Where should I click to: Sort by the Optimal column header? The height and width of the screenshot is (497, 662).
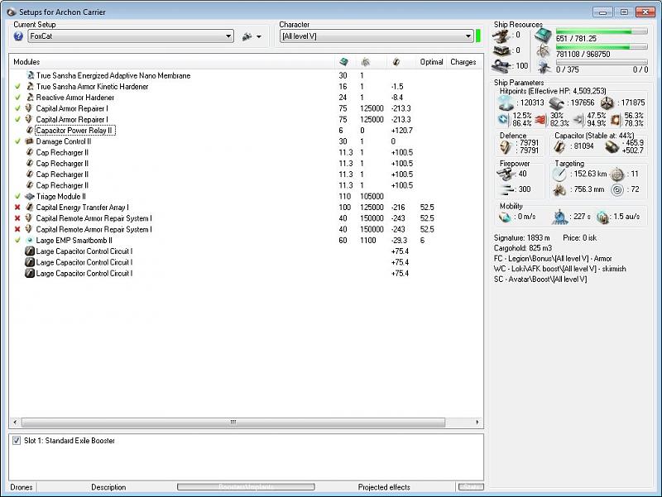431,62
